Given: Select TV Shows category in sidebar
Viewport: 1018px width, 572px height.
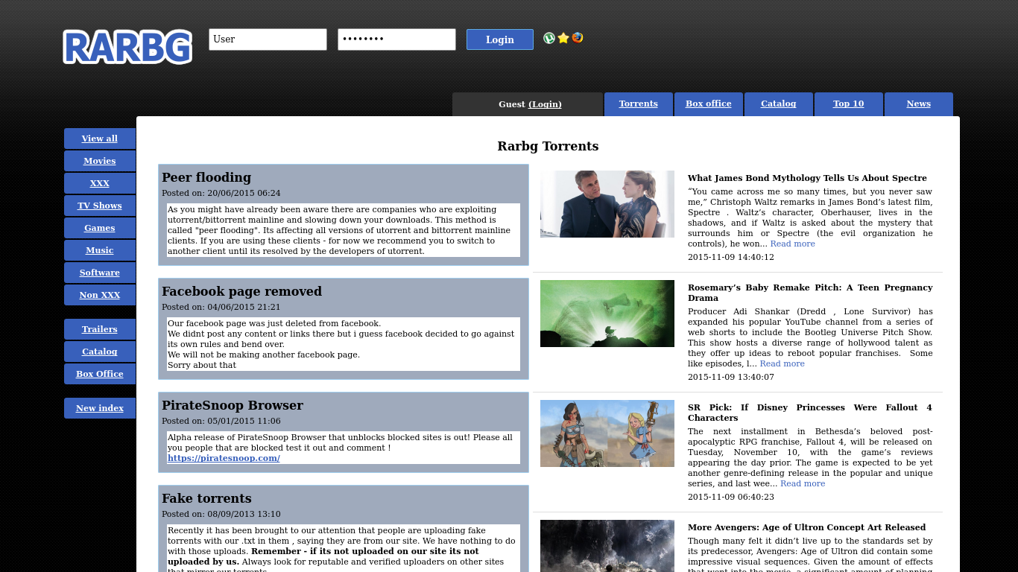Looking at the screenshot, I should point(100,206).
